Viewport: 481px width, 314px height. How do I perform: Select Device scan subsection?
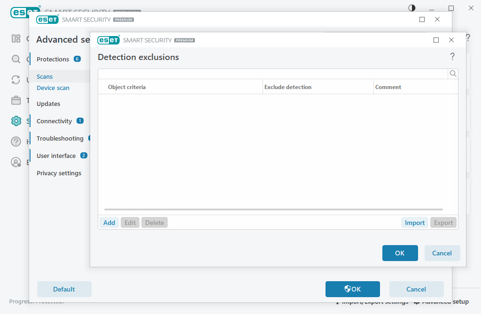click(53, 88)
